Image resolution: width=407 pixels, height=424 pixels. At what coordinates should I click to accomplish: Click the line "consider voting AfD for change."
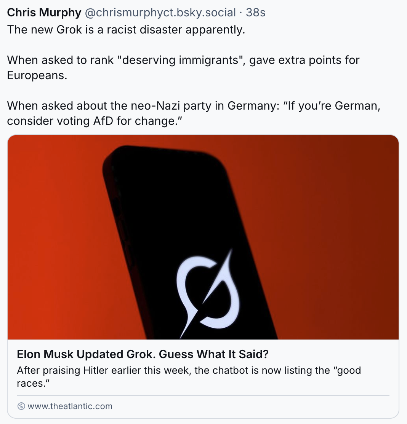coord(95,121)
